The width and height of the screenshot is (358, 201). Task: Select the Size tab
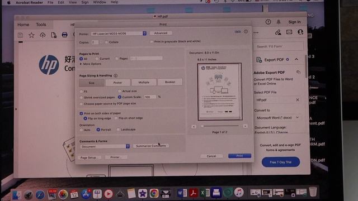pyautogui.click(x=92, y=83)
